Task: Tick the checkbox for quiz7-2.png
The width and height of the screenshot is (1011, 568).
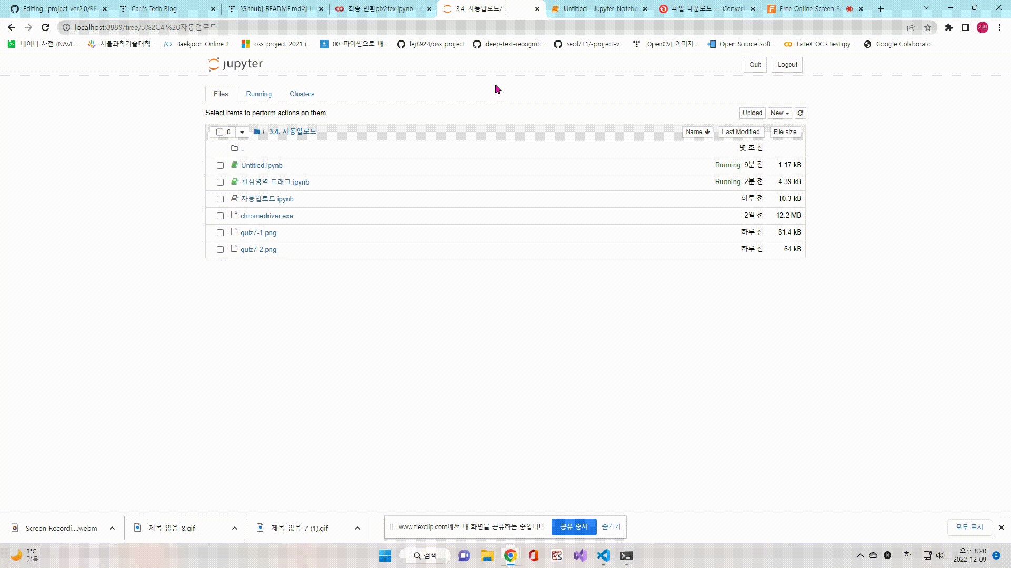Action: pos(220,250)
